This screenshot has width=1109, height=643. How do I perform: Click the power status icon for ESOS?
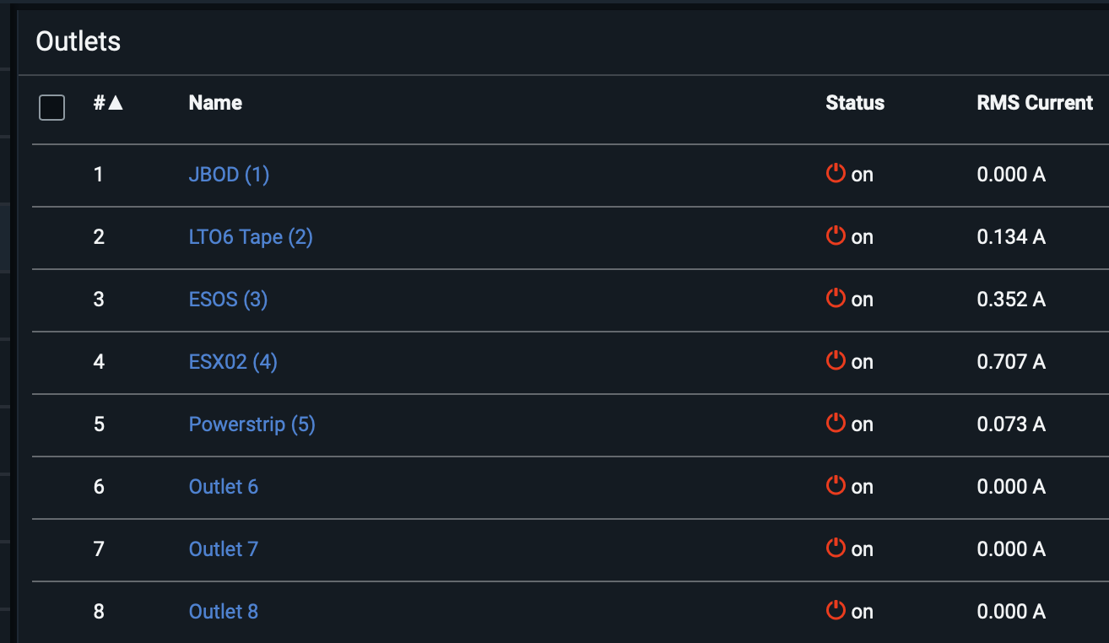[836, 299]
